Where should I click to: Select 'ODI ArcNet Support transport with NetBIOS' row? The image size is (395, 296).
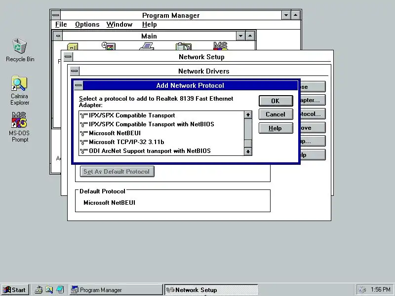[x=161, y=151]
